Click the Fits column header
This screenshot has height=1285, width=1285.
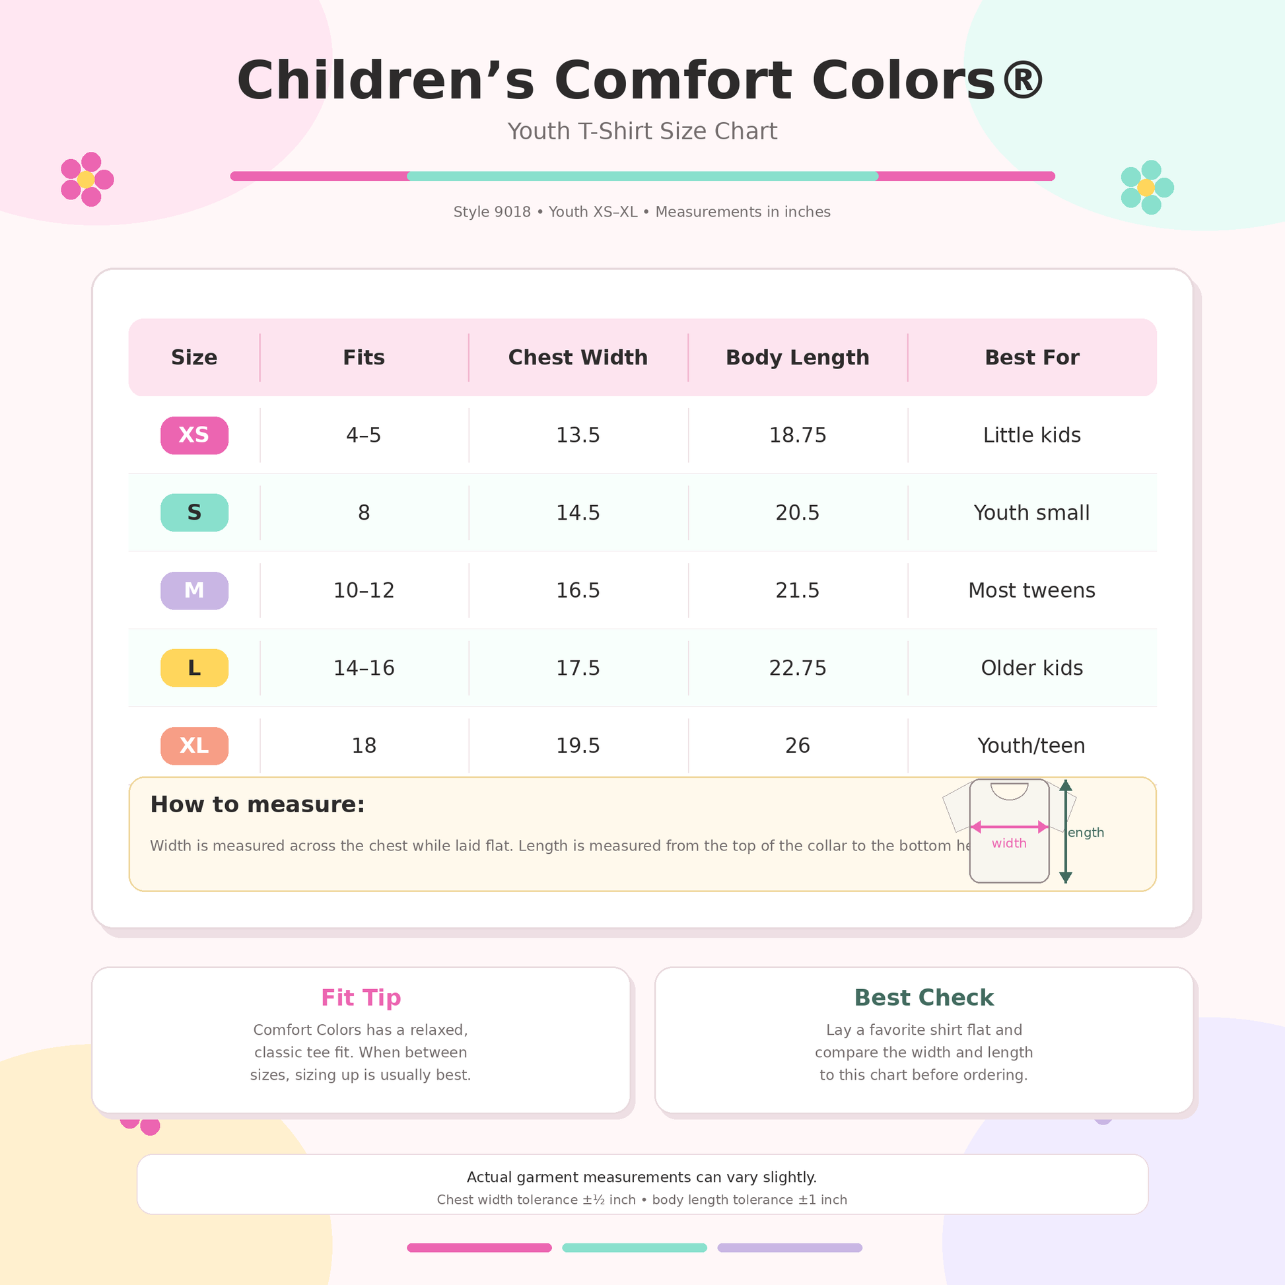click(364, 357)
